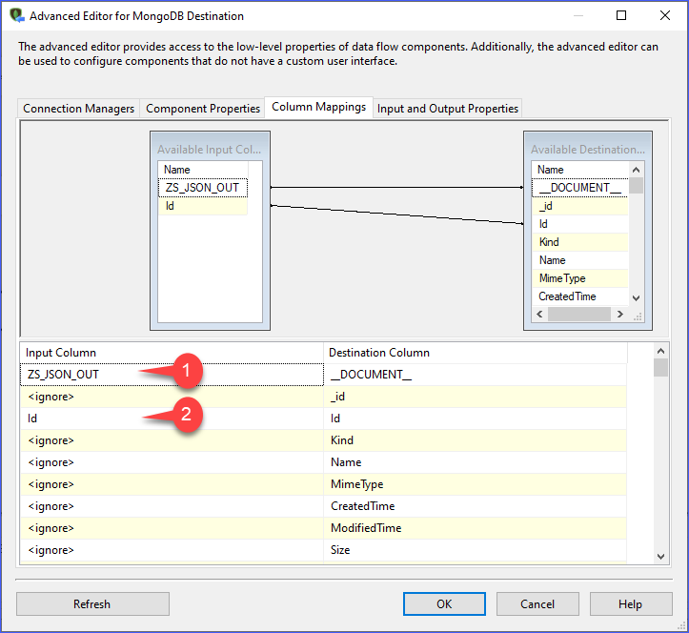
Task: Open Id input column cell in mapping grid
Action: click(172, 419)
